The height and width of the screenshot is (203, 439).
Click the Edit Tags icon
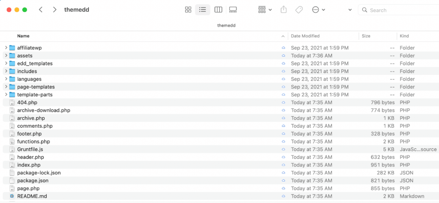coord(299,10)
